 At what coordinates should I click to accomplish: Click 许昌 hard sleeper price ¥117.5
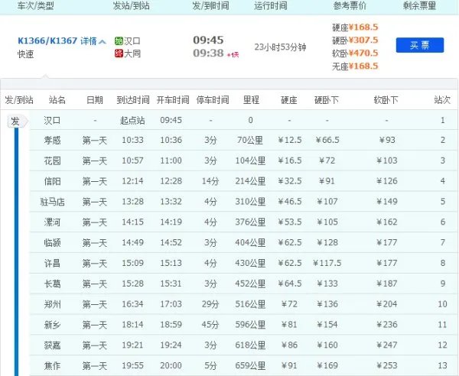tap(327, 263)
